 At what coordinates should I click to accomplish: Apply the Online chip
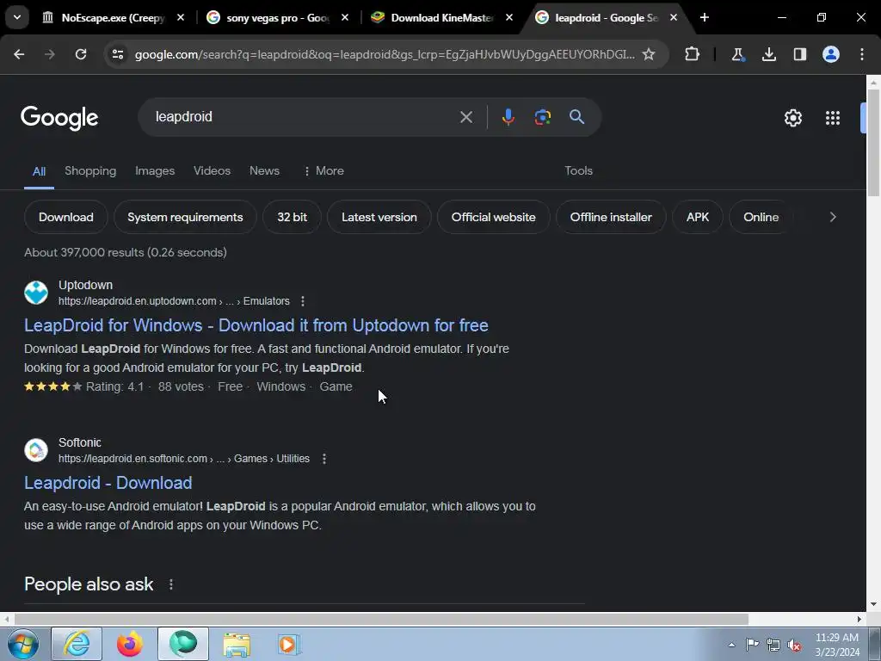(761, 217)
